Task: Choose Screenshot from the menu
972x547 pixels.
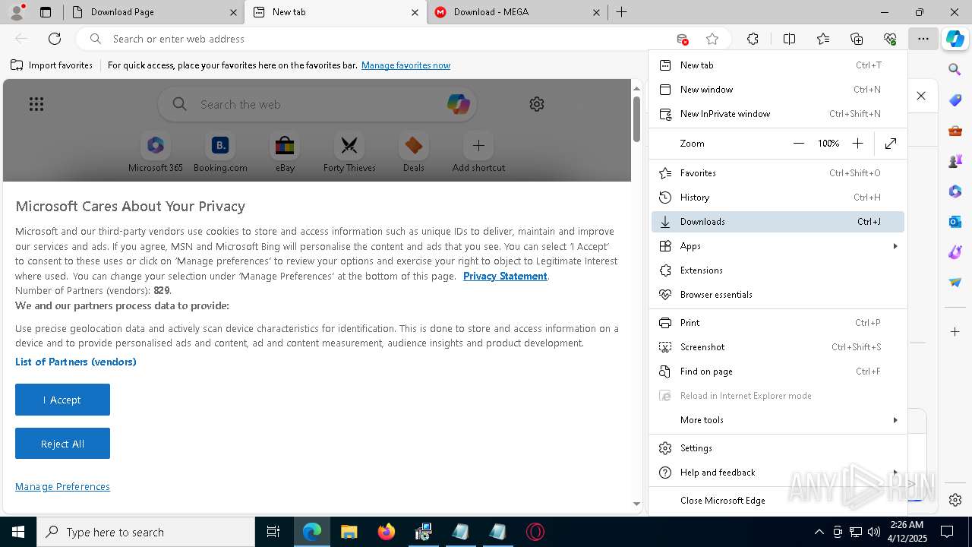Action: tap(778, 347)
